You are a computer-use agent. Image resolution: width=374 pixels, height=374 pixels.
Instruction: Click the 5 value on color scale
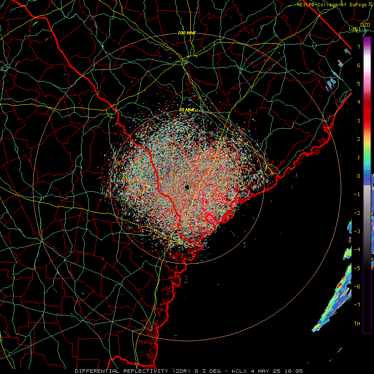coord(359,84)
